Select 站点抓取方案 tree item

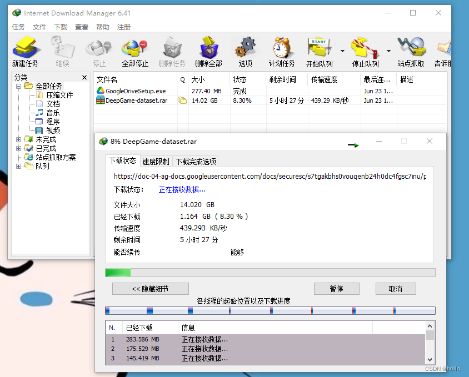56,157
